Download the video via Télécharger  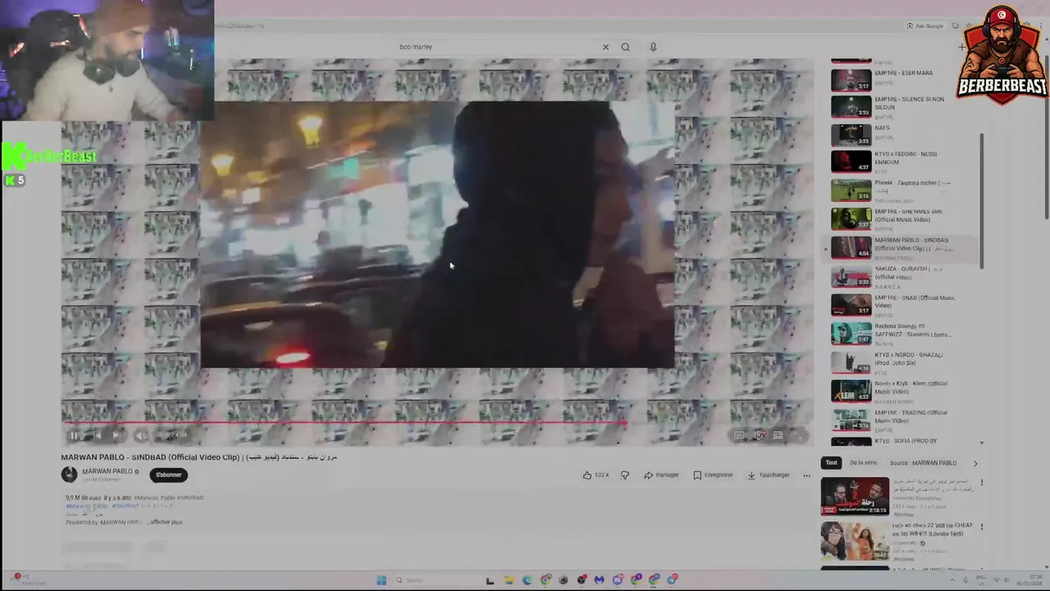click(768, 474)
